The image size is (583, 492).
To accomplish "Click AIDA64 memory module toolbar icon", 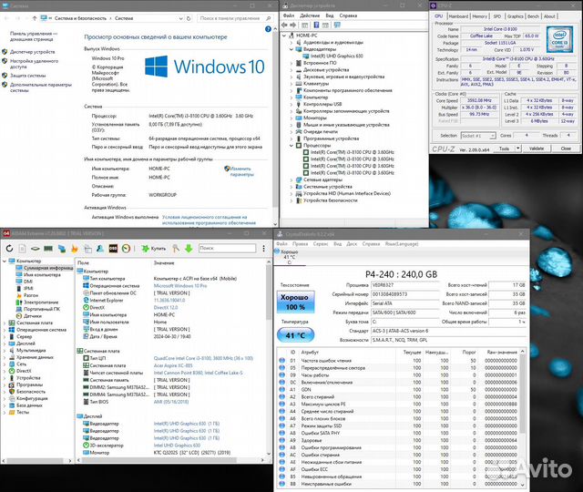I will (x=48, y=248).
